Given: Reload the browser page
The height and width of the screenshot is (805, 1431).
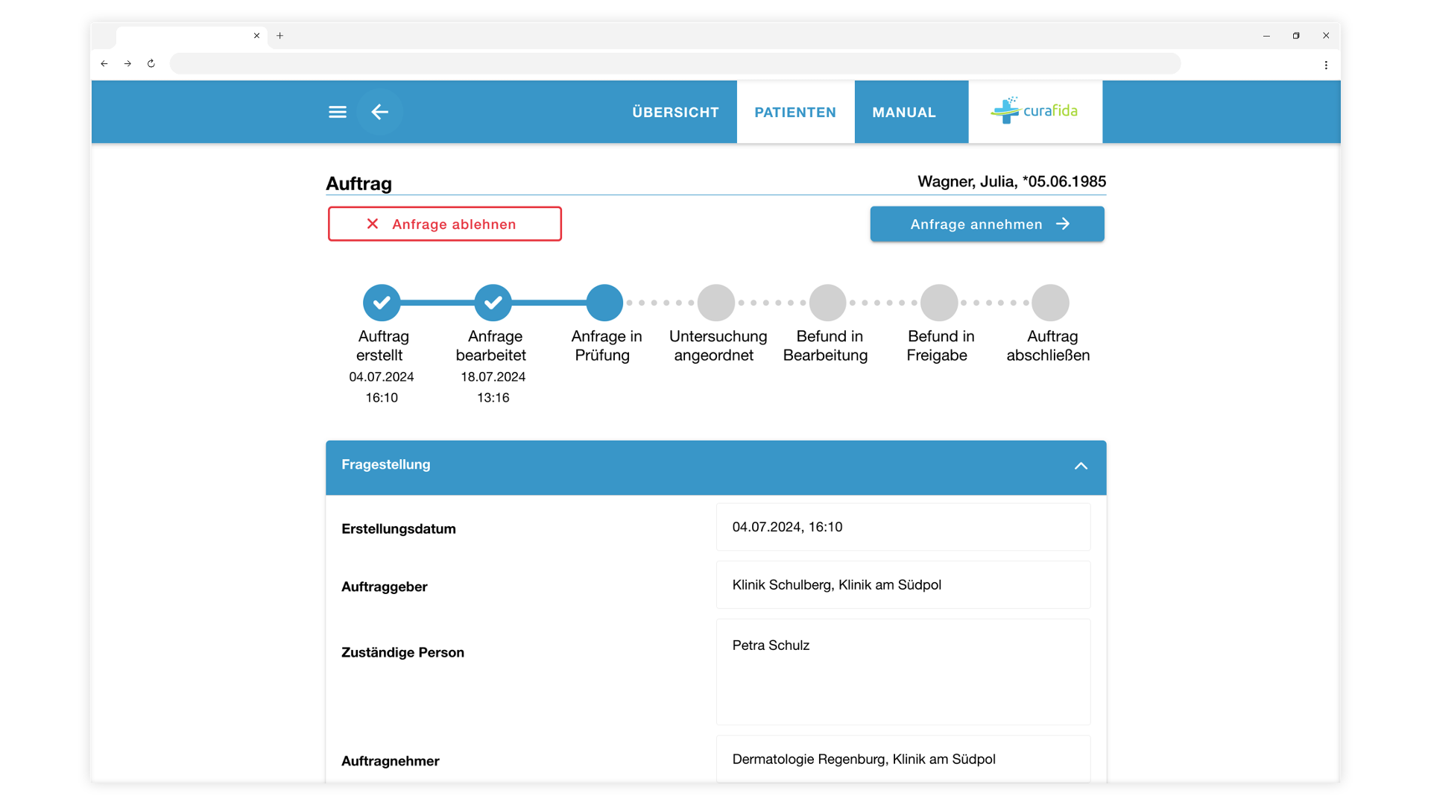Looking at the screenshot, I should coord(151,64).
